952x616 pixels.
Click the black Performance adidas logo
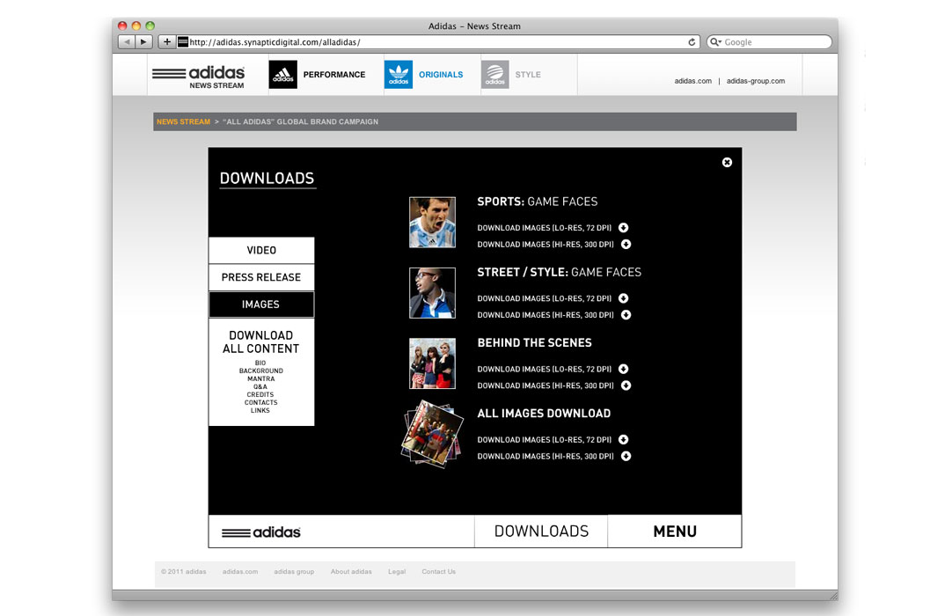283,75
